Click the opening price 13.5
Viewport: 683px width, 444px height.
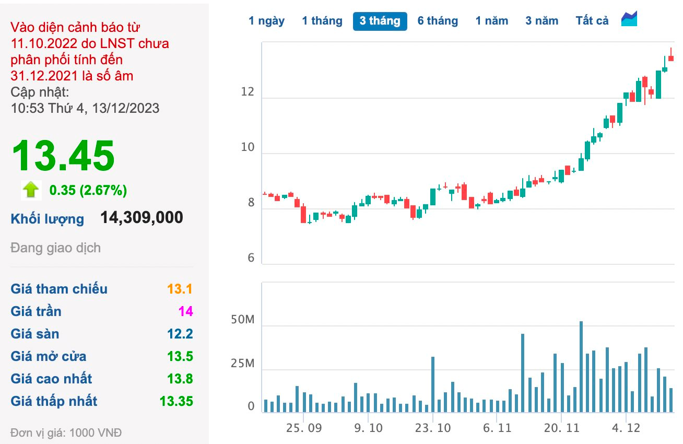180,356
